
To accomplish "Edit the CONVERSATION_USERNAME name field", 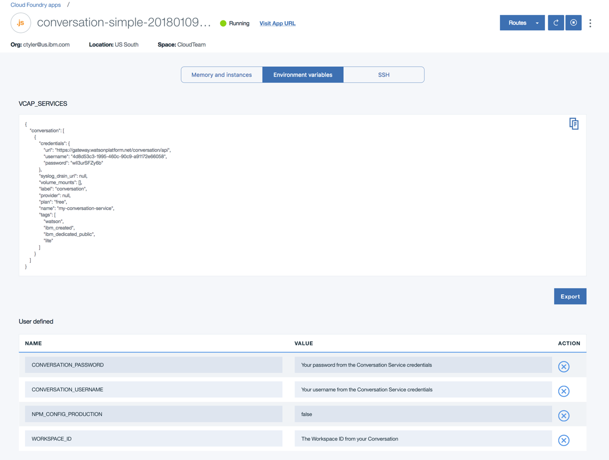I will [154, 390].
